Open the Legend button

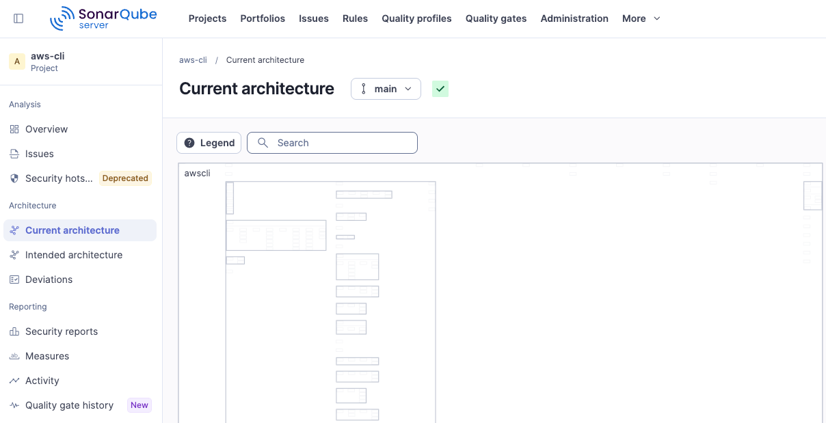[209, 143]
